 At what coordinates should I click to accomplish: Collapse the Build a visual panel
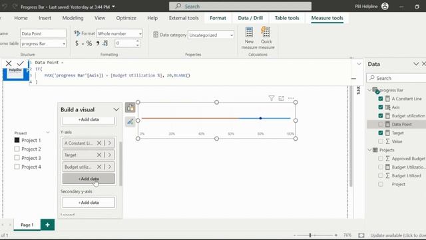[x=116, y=109]
